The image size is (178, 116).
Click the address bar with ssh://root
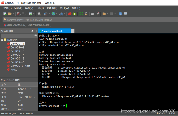pyautogui.click(x=90, y=20)
